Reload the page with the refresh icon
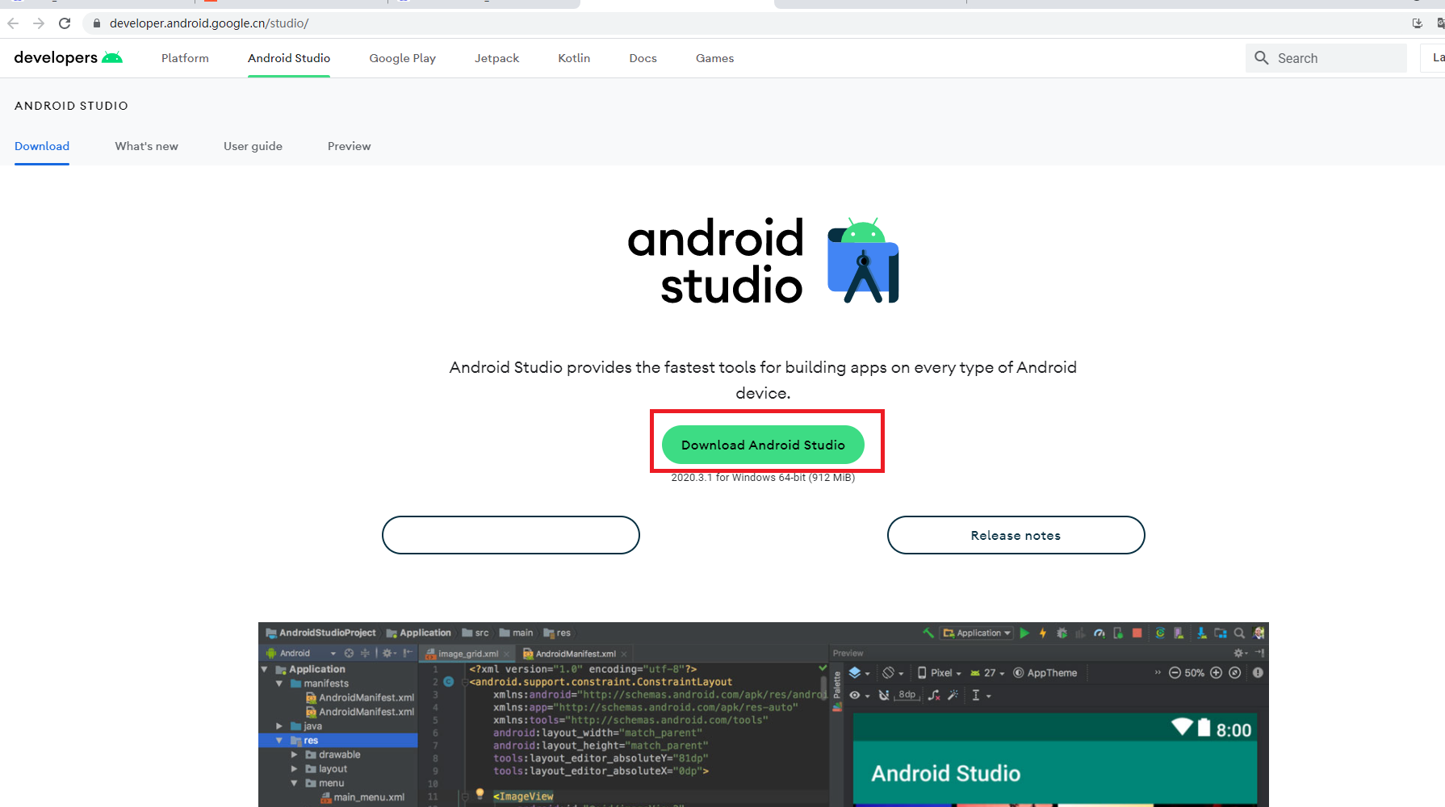Viewport: 1445px width, 807px height. click(x=65, y=23)
